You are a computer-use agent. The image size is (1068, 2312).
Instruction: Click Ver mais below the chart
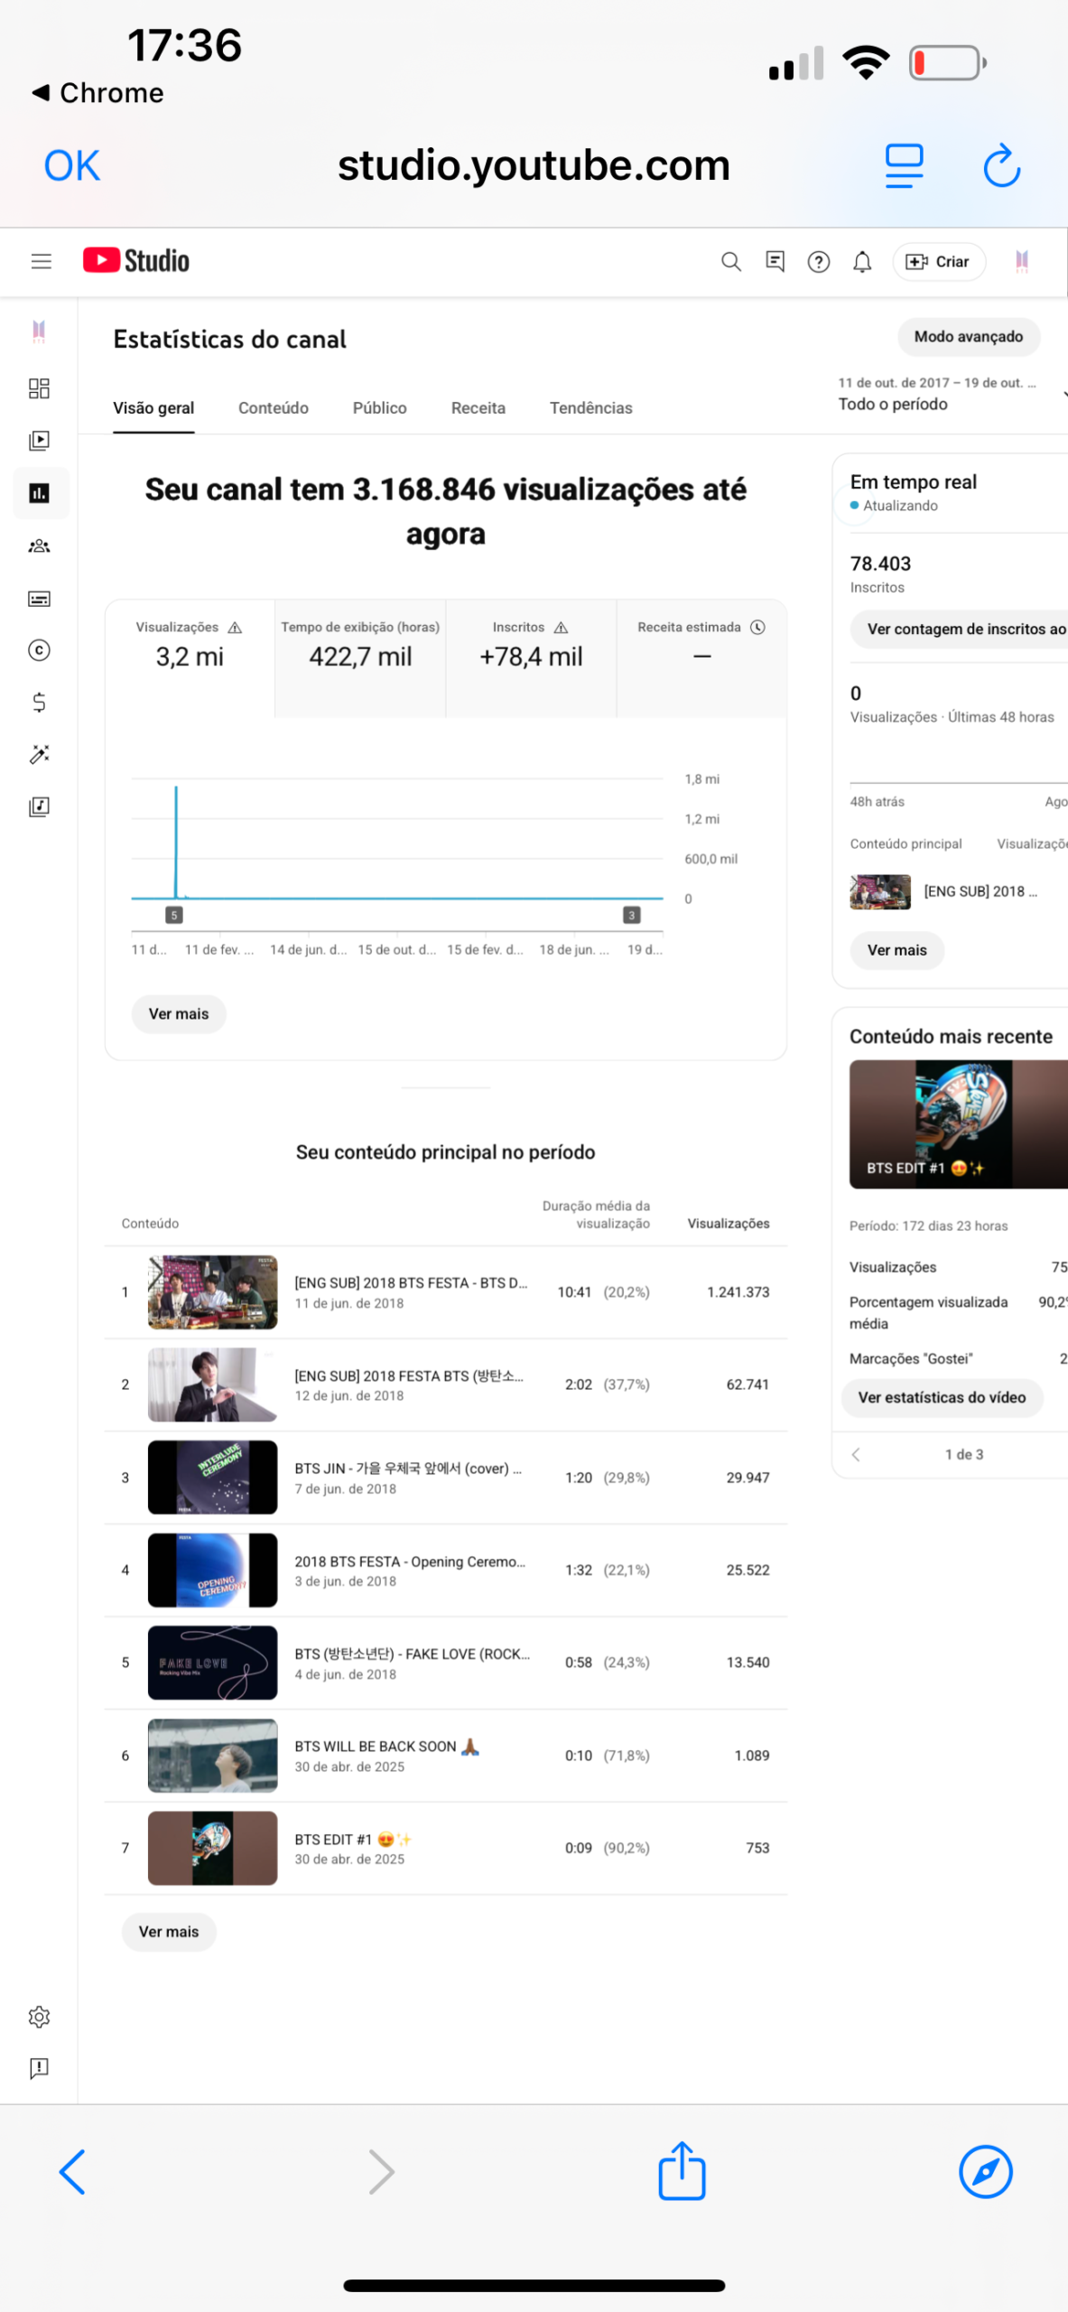[179, 1013]
